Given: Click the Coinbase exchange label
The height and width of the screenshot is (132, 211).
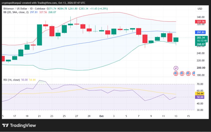Looking at the screenshot, I should coord(40,9).
